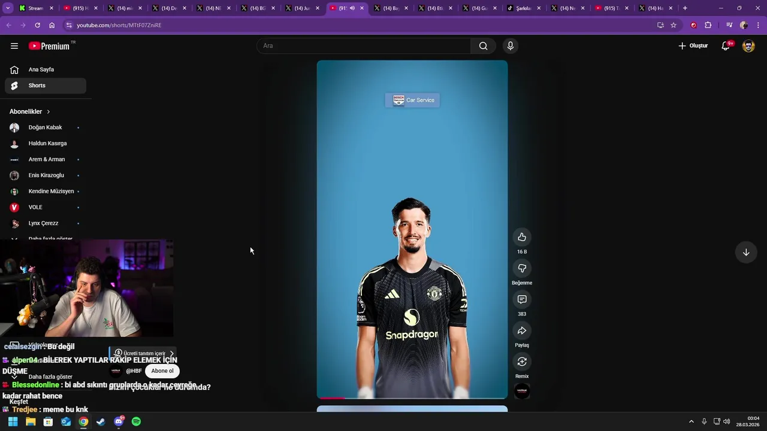The height and width of the screenshot is (431, 767).
Task: Open Kendine Müzisyen subscription channel
Action: (x=46, y=192)
